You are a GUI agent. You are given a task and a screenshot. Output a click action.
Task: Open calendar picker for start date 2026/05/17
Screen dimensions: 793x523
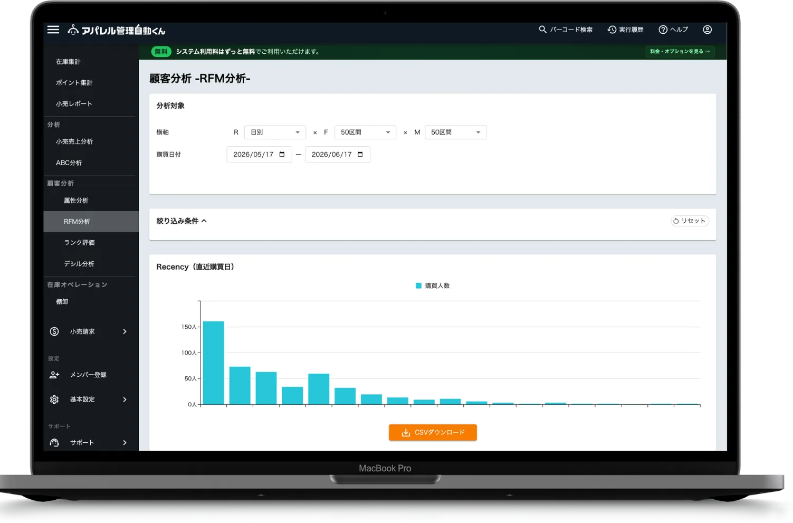point(282,155)
